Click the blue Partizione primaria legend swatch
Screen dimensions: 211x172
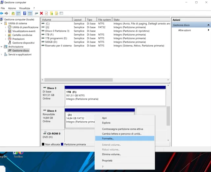tap(62, 144)
